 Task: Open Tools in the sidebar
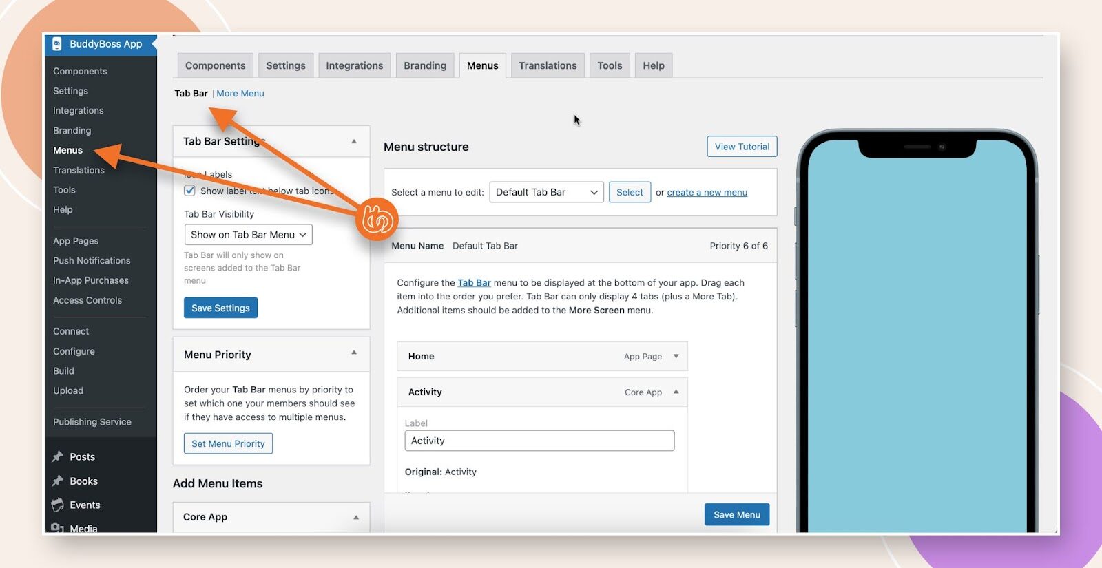64,190
